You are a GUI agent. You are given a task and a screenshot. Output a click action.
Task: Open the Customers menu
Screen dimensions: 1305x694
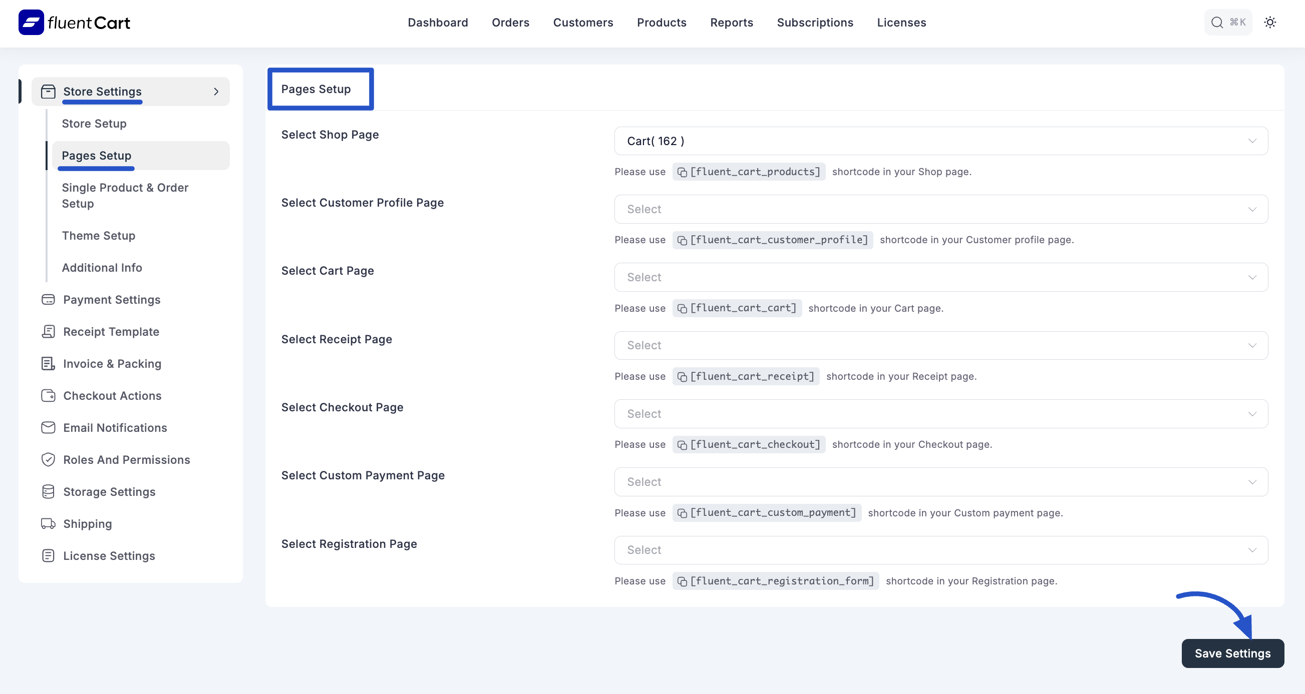coord(582,23)
